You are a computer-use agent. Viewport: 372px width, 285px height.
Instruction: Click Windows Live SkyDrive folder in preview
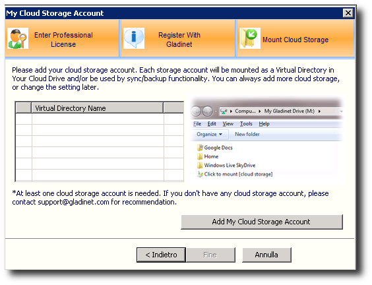[x=226, y=165]
